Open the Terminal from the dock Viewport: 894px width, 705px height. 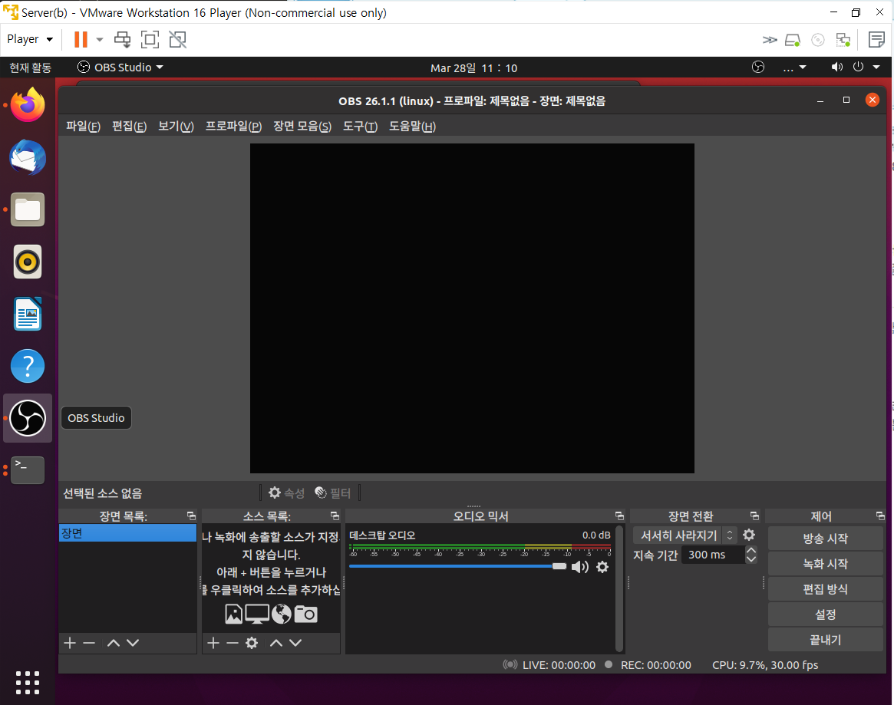(x=28, y=470)
